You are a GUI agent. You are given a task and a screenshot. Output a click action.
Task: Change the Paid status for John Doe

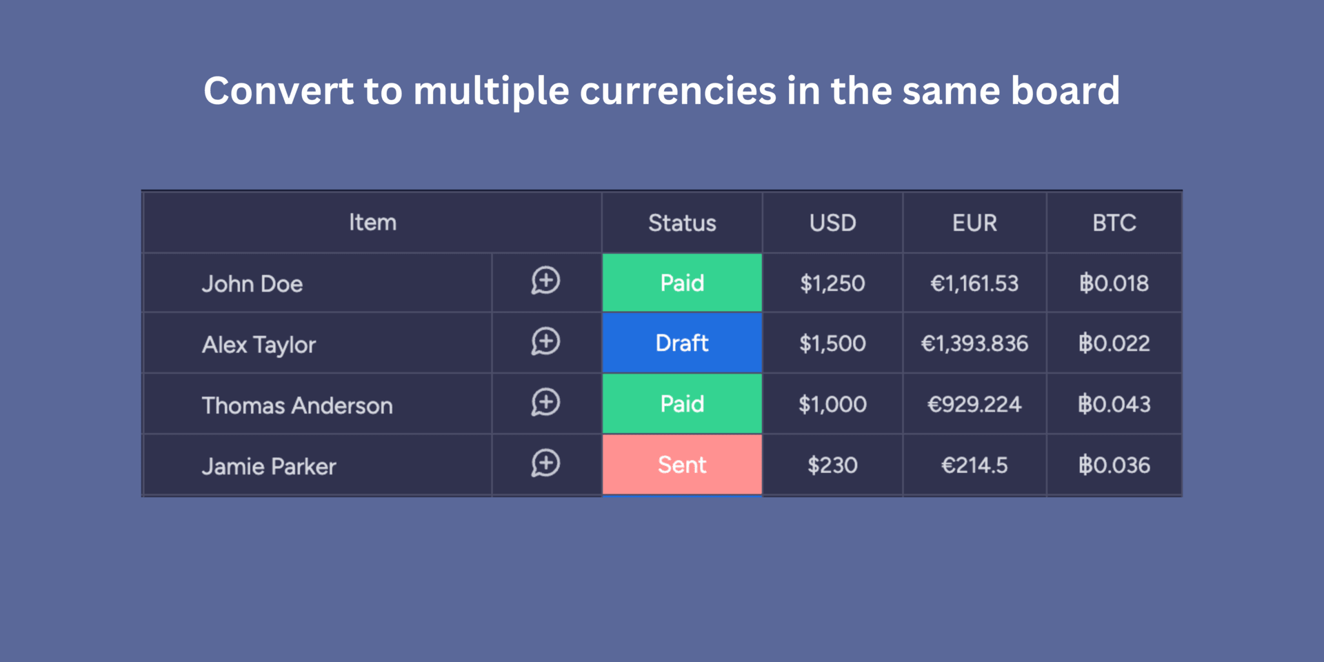(682, 283)
